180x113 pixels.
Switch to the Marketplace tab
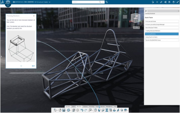109,106
